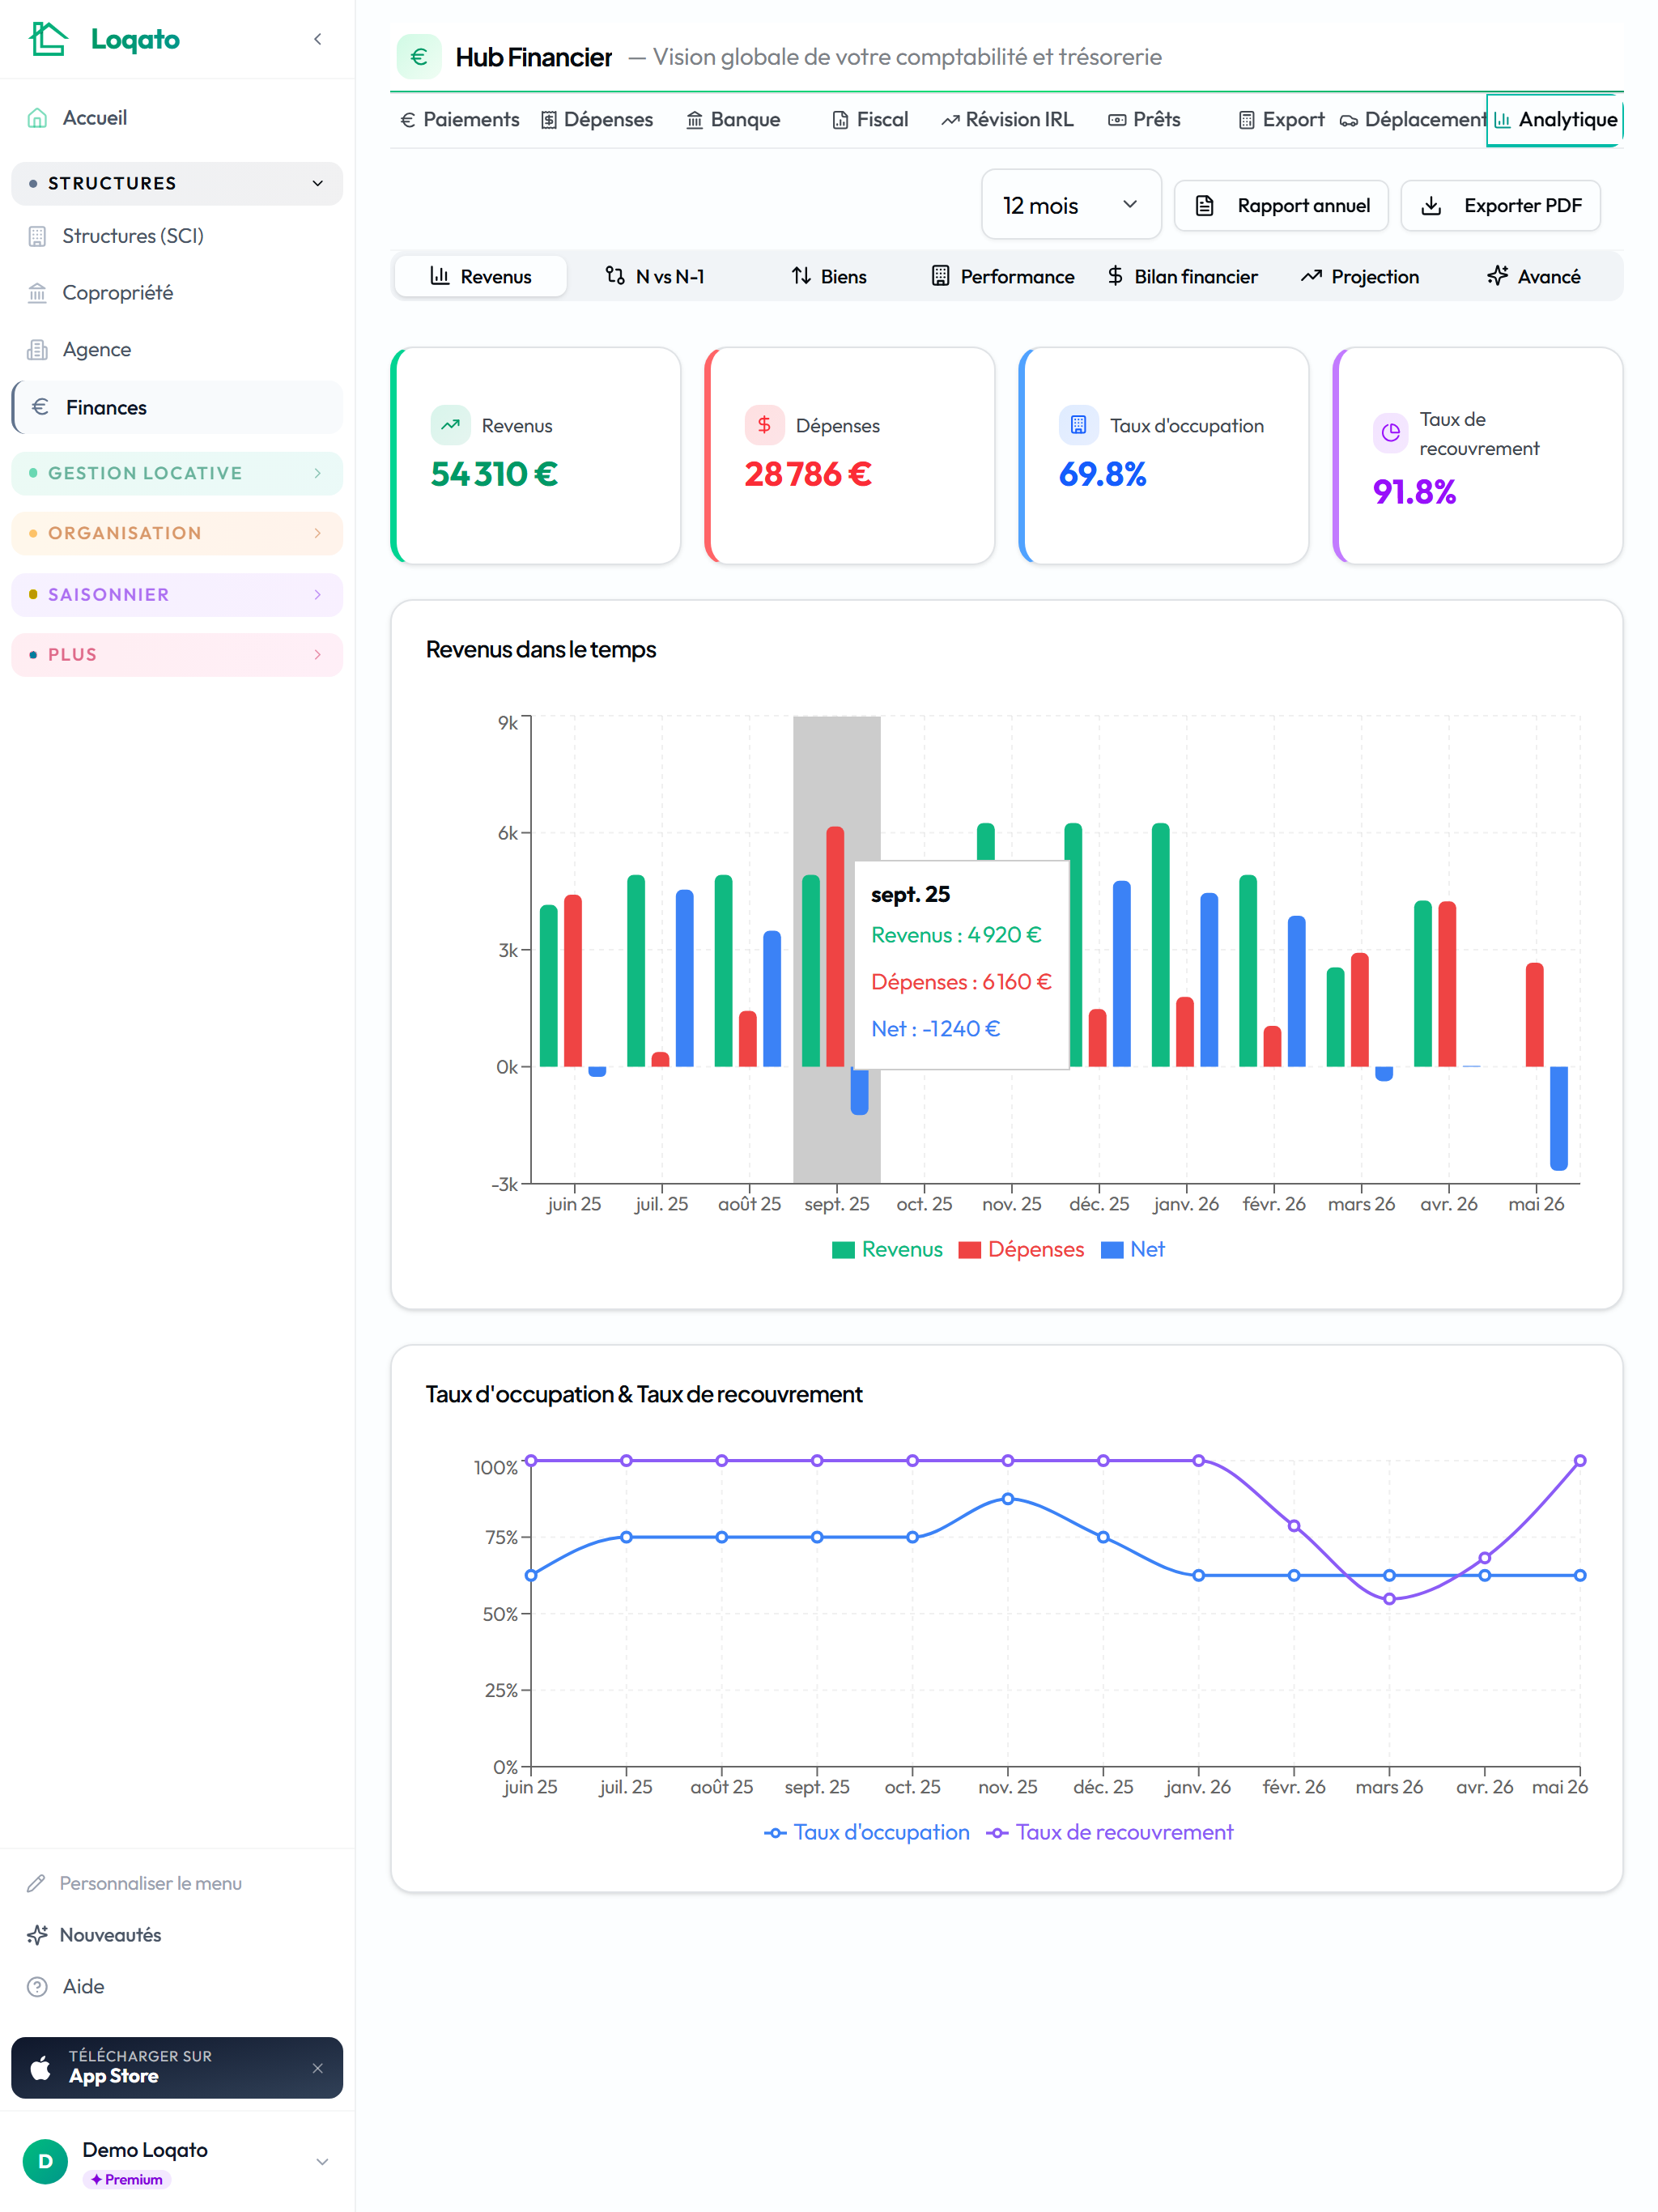Click the nov. 25 occupancy peak point
The width and height of the screenshot is (1658, 2212).
tap(1007, 1499)
